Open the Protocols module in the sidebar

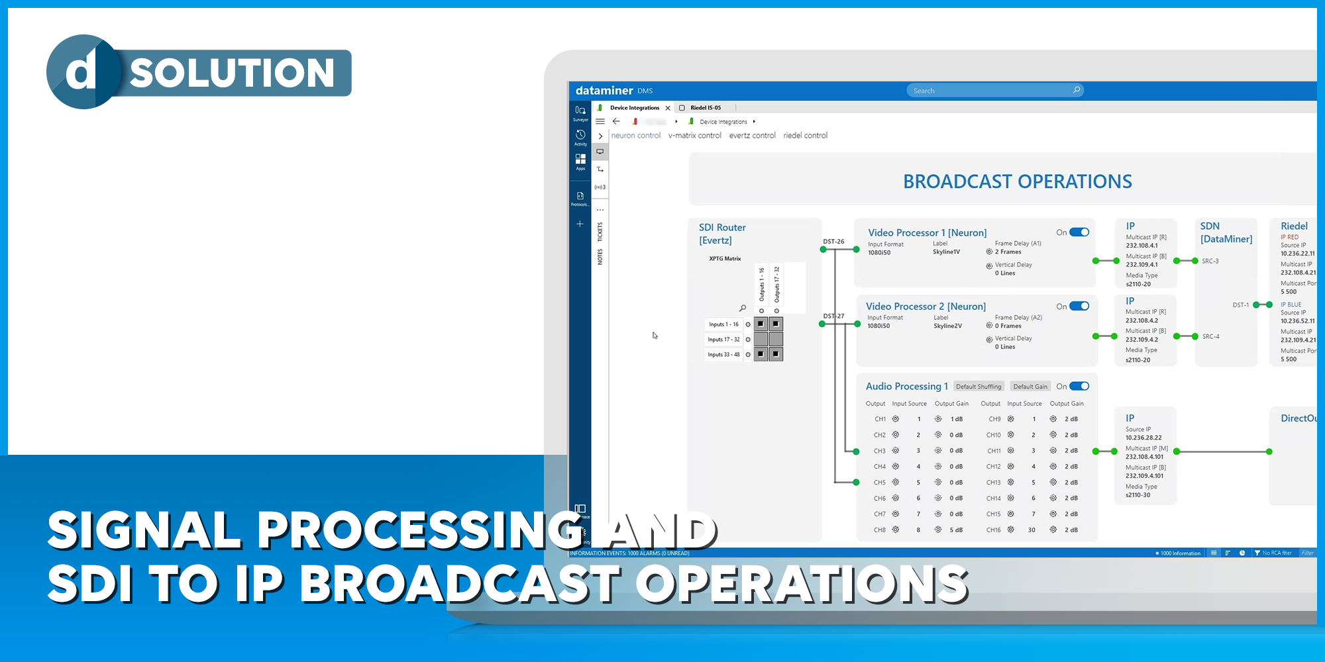coord(579,195)
